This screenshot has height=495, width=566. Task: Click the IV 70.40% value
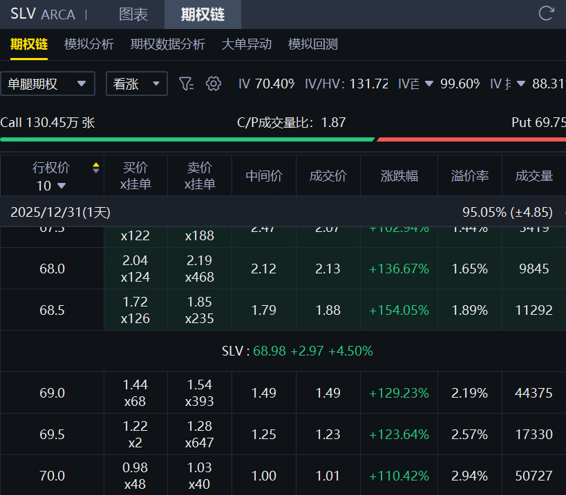(266, 84)
